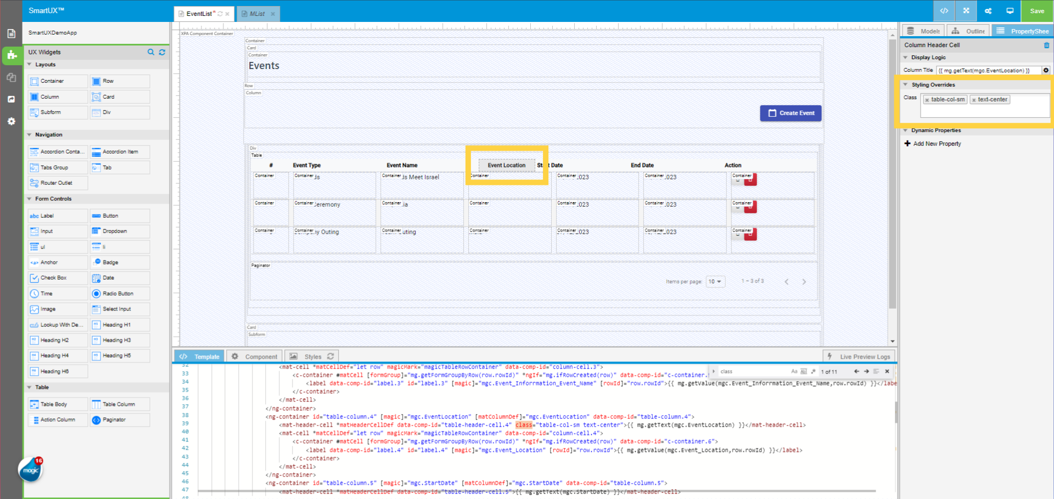Open settings via the gears icon in header
The image size is (1054, 499).
988,10
